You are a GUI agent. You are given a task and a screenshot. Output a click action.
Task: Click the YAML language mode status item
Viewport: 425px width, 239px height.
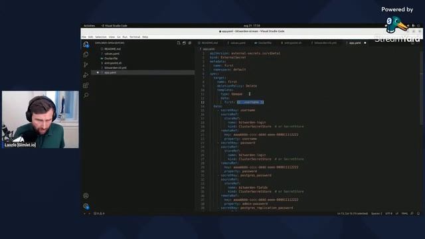click(x=404, y=214)
